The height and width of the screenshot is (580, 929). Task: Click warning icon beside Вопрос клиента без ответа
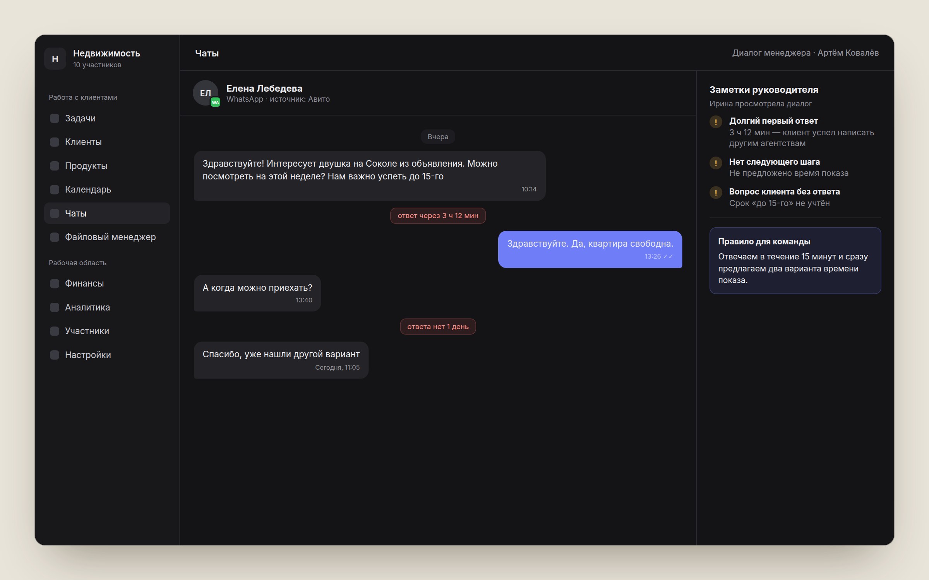tap(716, 193)
